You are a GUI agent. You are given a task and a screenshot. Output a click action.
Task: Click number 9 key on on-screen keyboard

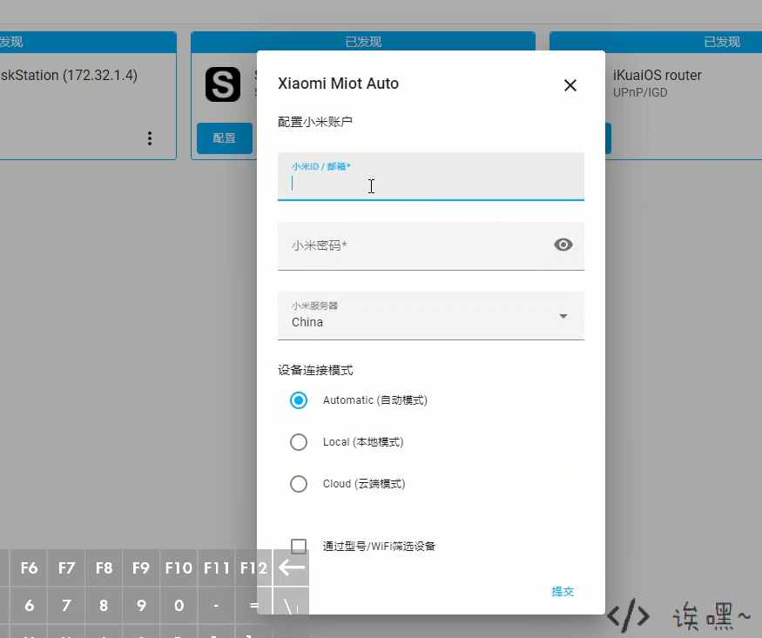pyautogui.click(x=141, y=606)
